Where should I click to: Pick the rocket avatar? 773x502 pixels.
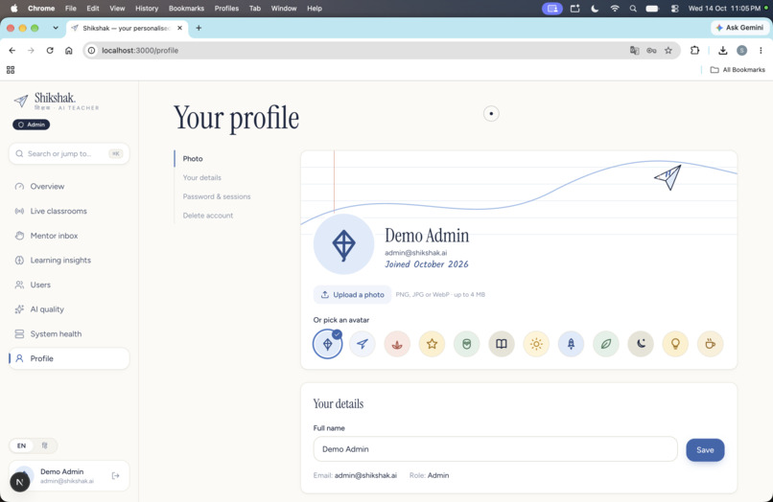pyautogui.click(x=571, y=344)
